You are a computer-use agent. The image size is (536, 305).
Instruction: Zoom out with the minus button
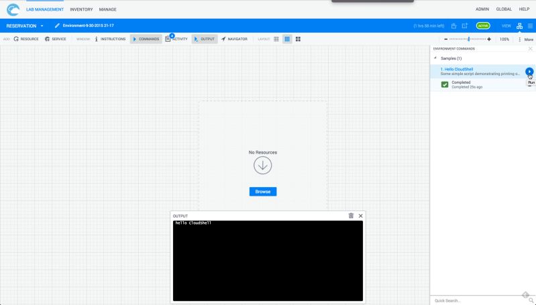pyautogui.click(x=445, y=40)
